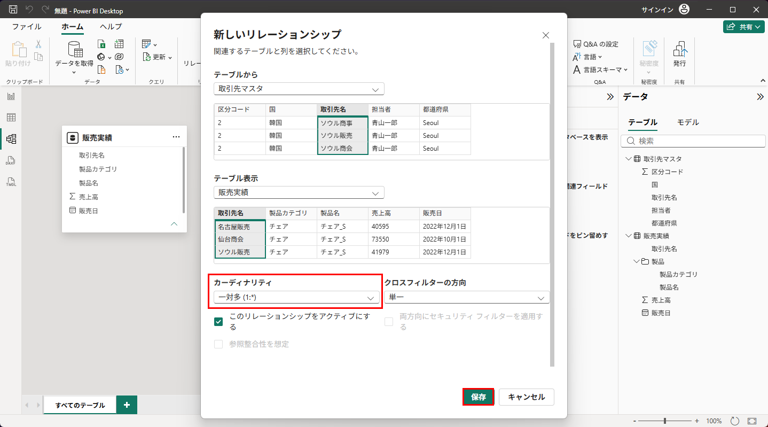Collapse 販売実績 table in データ pane

pos(628,236)
